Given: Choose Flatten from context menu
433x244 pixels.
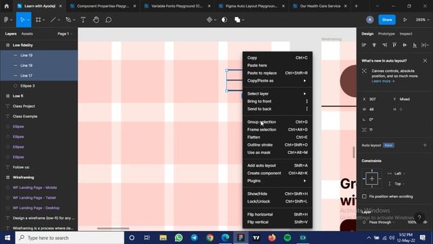Looking at the screenshot, I should point(277,137).
